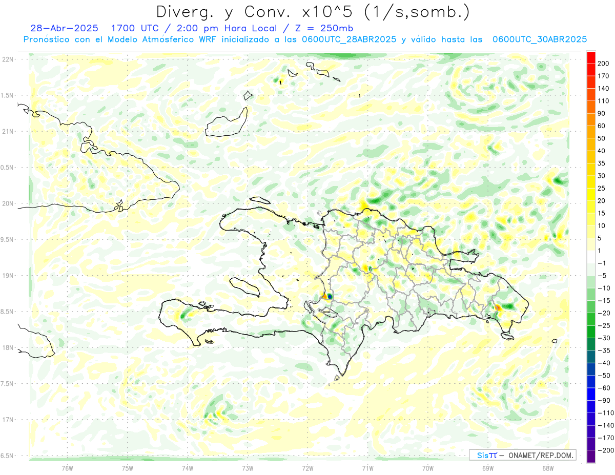Click the red divergence hotspot near 69W
This screenshot has height=475, width=615.
pyautogui.click(x=497, y=307)
